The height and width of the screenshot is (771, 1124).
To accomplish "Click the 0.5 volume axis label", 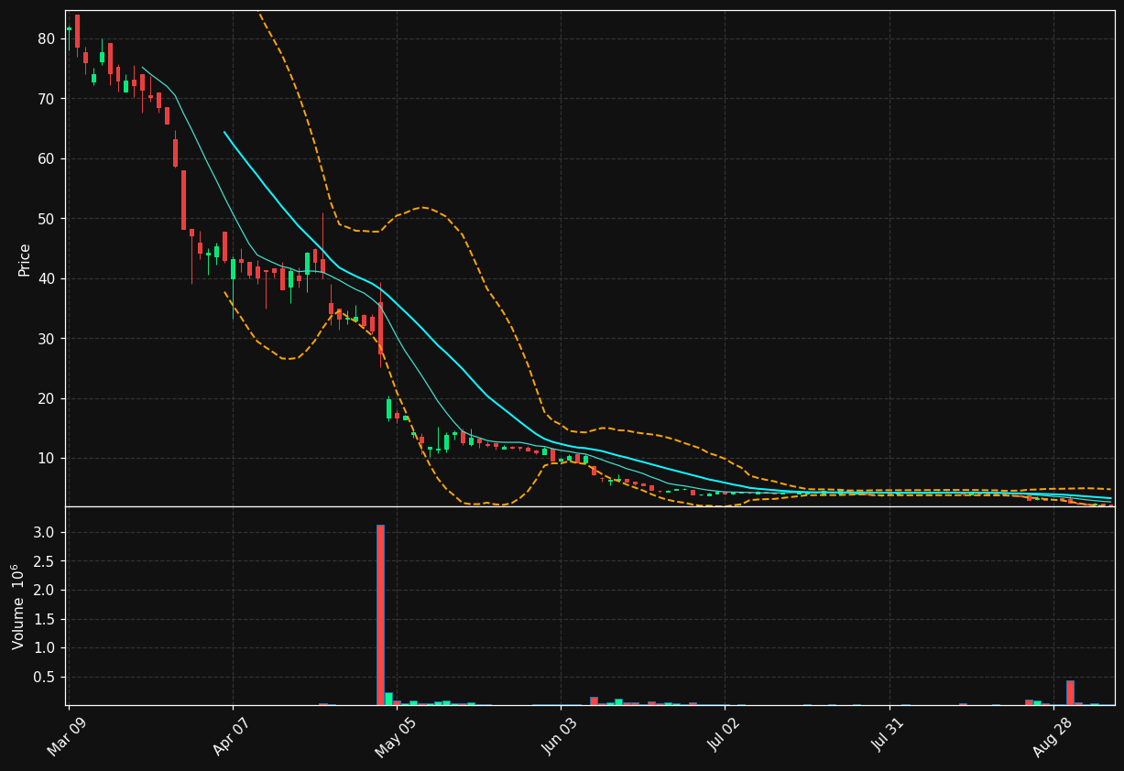I will coord(46,678).
